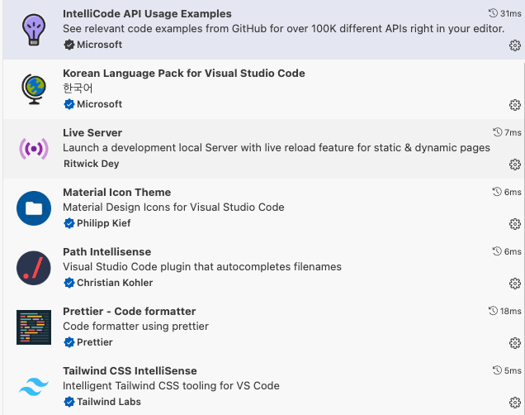Click the activation time clock icon for Path Intellisense
The height and width of the screenshot is (415, 525).
[x=497, y=251]
